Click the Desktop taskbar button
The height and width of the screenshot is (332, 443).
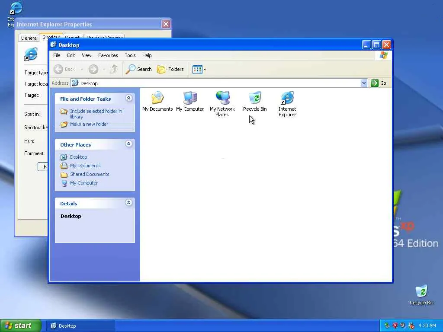point(80,326)
